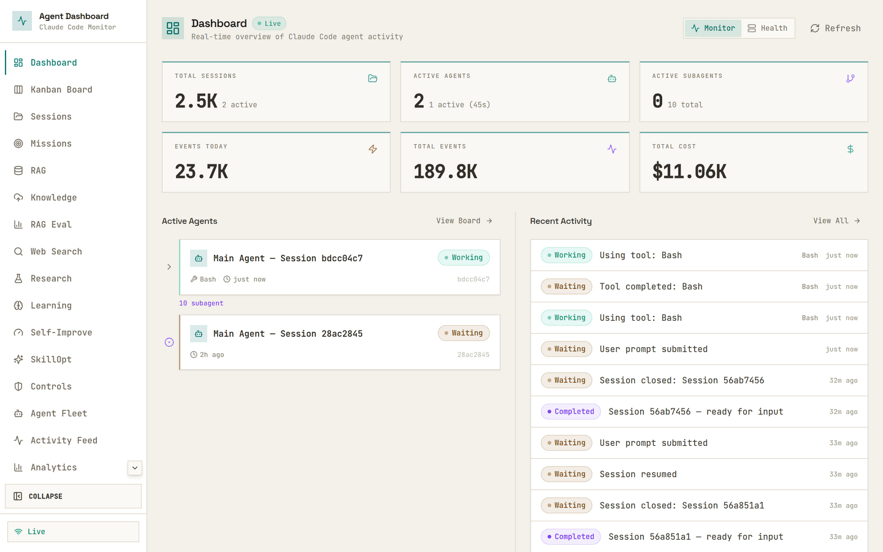883x552 pixels.
Task: Go to Sessions page
Action: click(x=74, y=117)
